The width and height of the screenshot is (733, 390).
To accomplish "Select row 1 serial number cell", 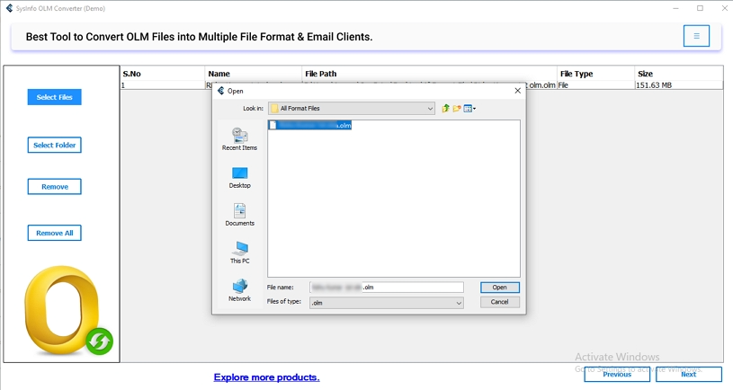I will tap(162, 85).
